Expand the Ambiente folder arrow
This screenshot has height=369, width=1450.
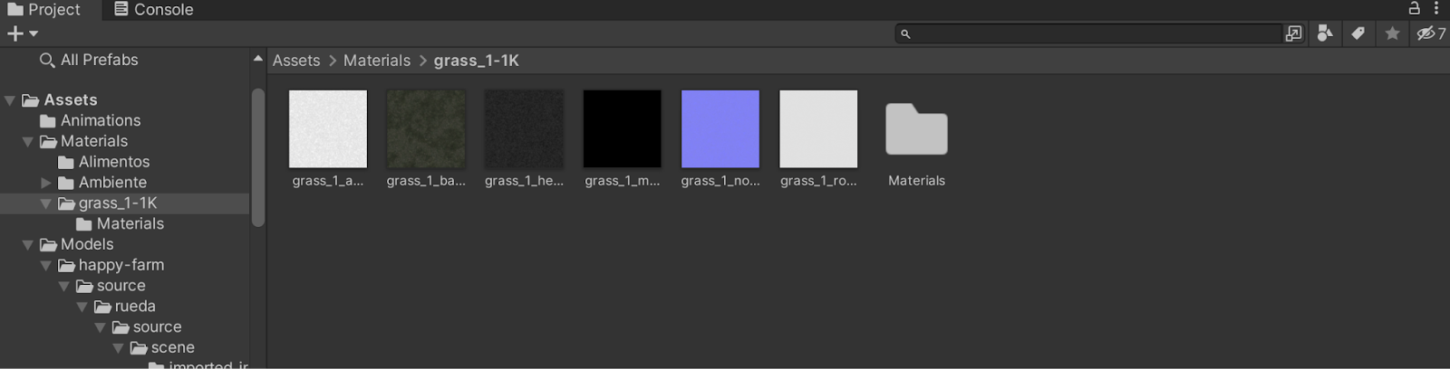click(46, 183)
